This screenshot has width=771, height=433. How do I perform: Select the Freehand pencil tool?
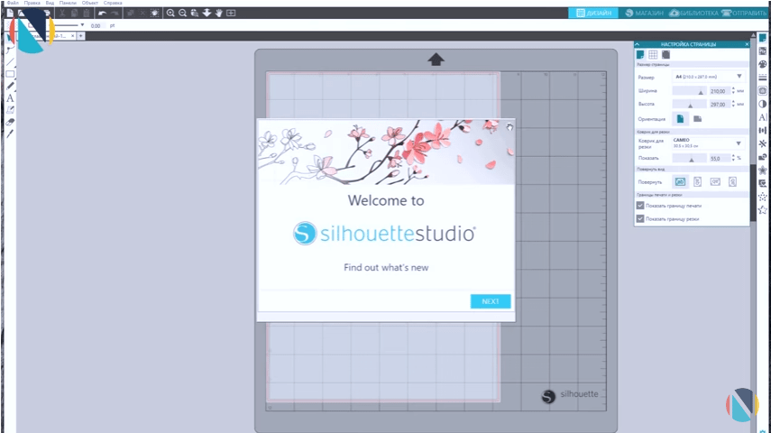point(10,86)
